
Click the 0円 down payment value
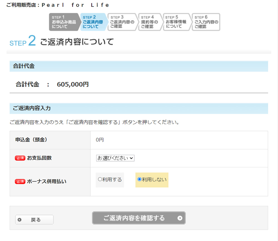pos(100,140)
